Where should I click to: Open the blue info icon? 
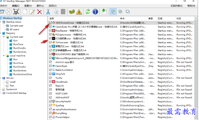pyautogui.click(x=95, y=12)
